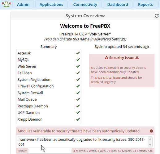Image resolution: width=160 pixels, height=154 pixels.
Task: Select the Firewall Configuration row label
Action: coord(36,86)
